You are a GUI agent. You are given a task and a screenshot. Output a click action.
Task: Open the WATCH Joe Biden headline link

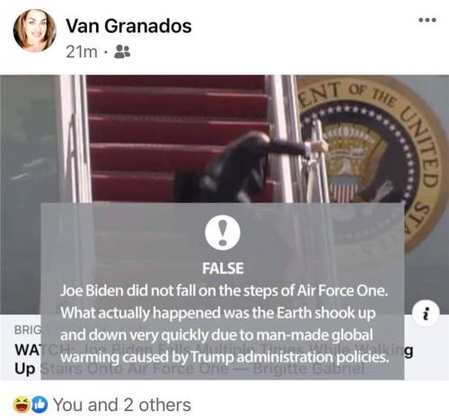tap(214, 359)
